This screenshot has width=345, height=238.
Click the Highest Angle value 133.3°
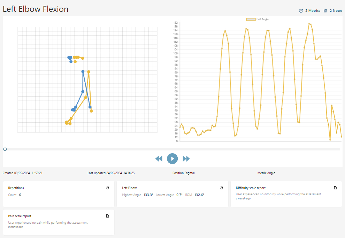click(148, 195)
